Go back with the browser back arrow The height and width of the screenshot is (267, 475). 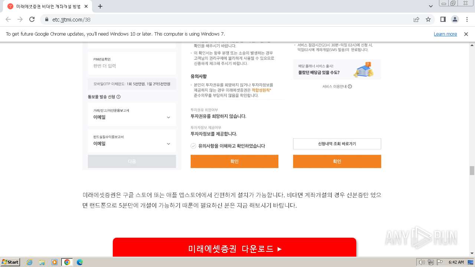point(8,19)
